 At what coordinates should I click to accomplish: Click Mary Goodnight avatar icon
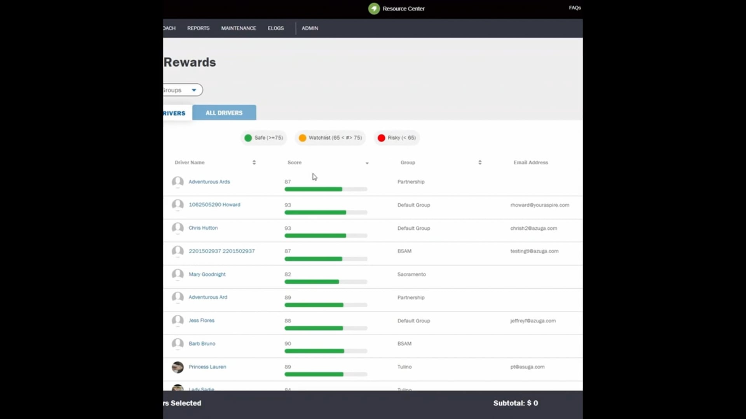point(178,274)
